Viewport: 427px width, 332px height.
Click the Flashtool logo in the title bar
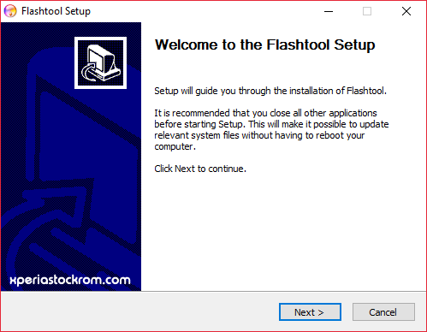point(10,11)
